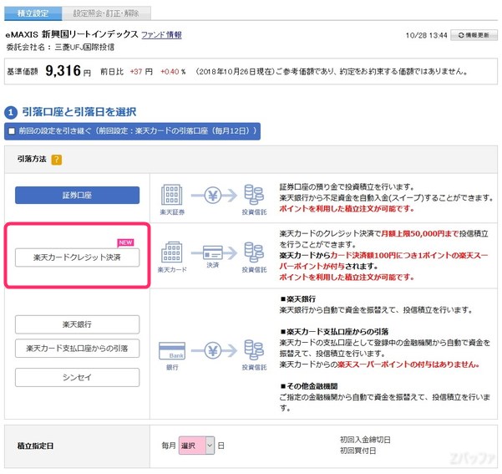Viewport: 502px width, 474px height.
Task: Click the 積立指定日 label
Action: click(36, 446)
